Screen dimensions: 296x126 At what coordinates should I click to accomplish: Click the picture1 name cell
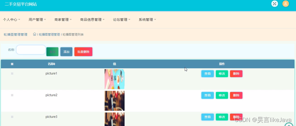pyautogui.click(x=51, y=73)
